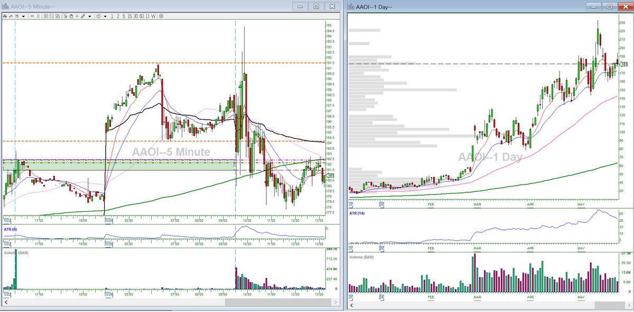634x312 pixels.
Task: Click the 5 Minute chart horizontal scrollbar thumb
Action: 278,303
